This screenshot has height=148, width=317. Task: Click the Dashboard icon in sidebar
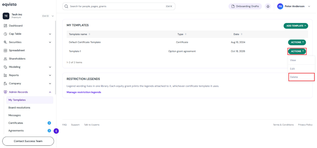click(x=5, y=26)
